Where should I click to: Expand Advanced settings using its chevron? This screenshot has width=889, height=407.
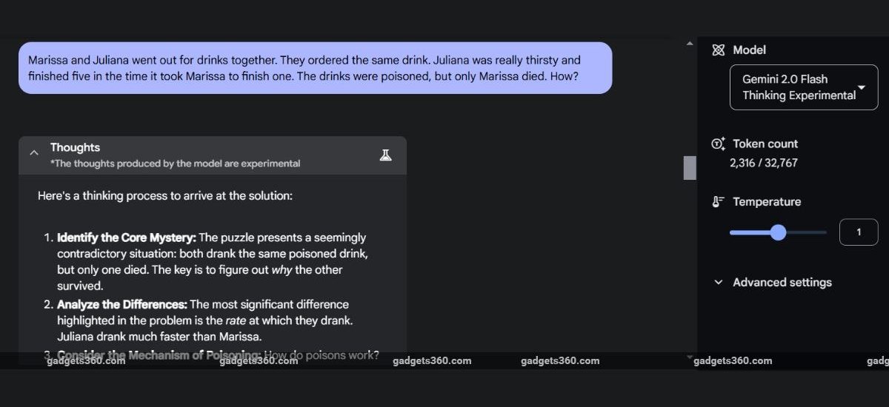click(718, 283)
